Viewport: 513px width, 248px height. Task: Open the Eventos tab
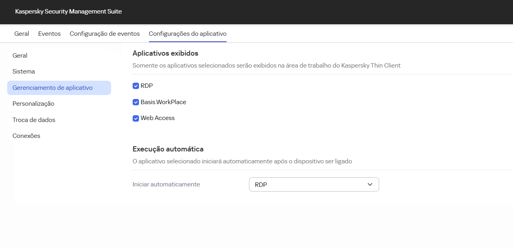point(49,34)
